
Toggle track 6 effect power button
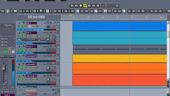click(x=48, y=68)
